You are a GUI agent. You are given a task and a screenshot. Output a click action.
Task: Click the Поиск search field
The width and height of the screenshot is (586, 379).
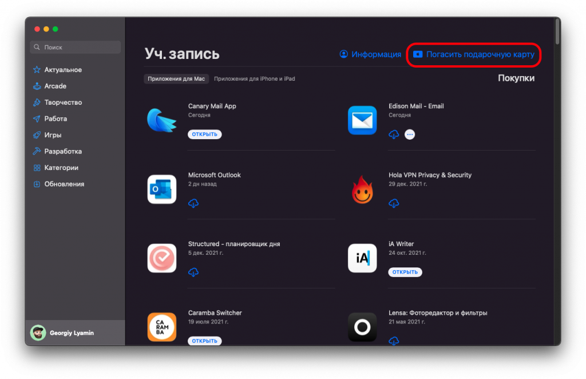tap(75, 47)
